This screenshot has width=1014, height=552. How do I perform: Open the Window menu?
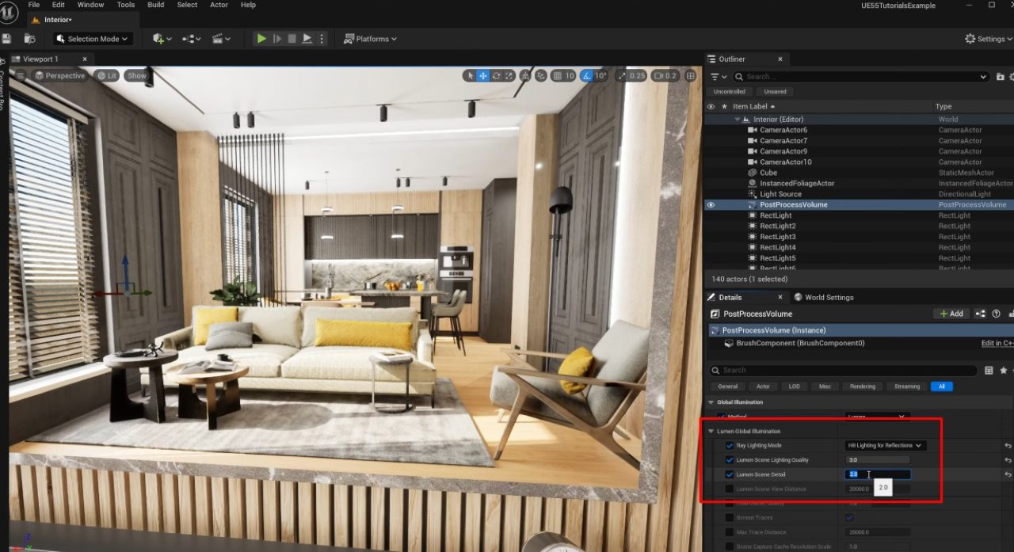pos(90,5)
